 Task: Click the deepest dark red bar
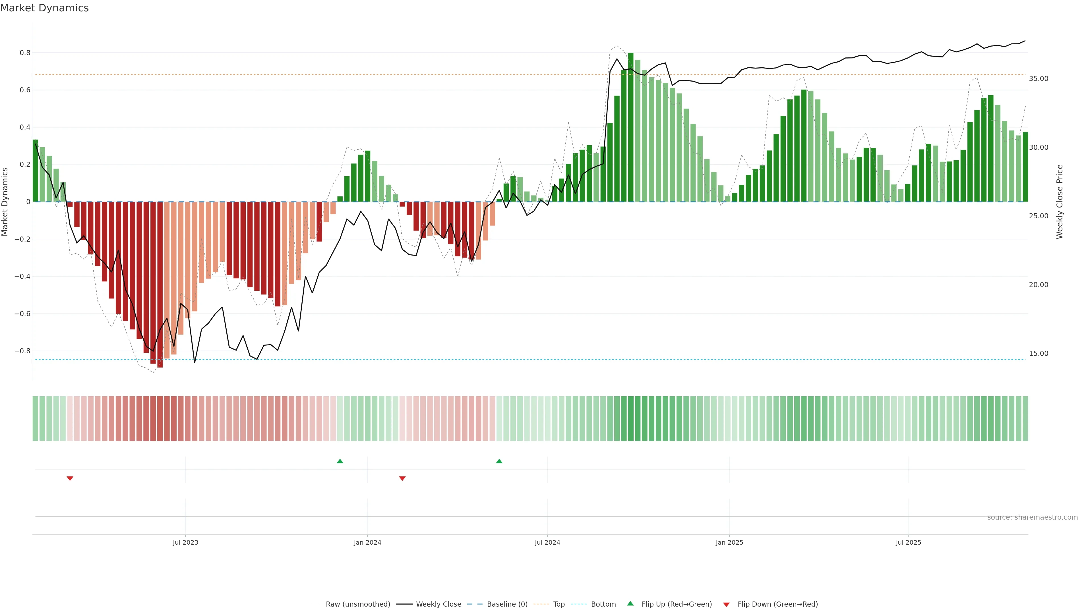(160, 284)
